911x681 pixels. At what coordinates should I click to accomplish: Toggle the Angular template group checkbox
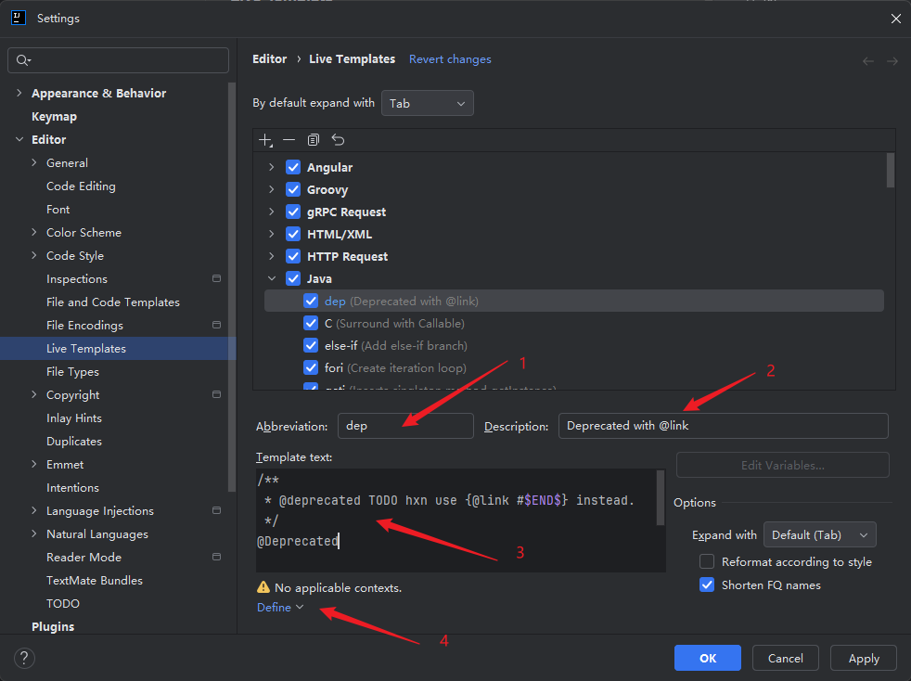coord(293,167)
